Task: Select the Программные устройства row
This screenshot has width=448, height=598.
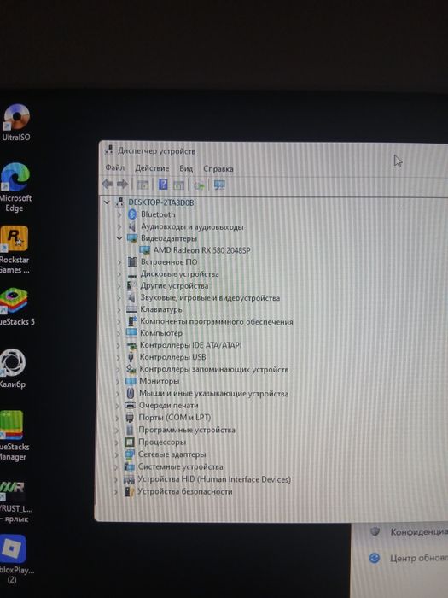Action: click(x=187, y=430)
